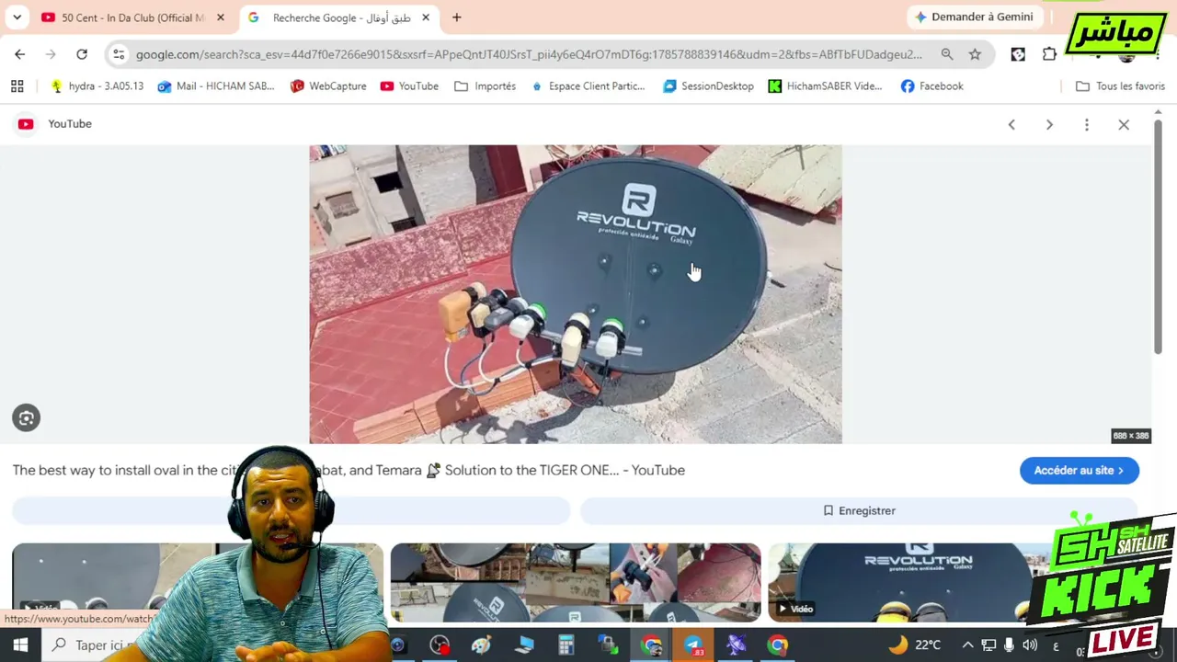Open the tab search dropdown arrow

17,17
